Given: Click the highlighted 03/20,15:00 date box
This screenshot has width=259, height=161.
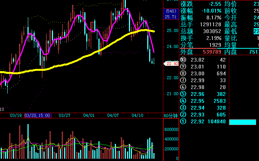Looking at the screenshot, I should tap(38, 115).
